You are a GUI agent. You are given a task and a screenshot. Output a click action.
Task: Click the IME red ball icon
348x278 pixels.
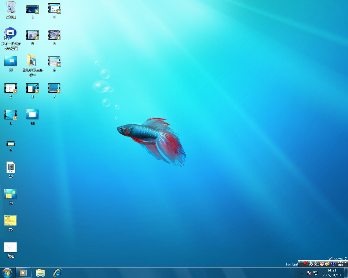tap(306, 263)
